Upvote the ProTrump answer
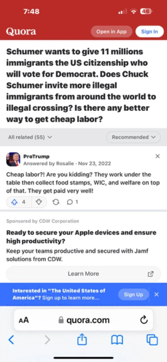Image resolution: width=167 pixels, height=362 pixels. click(19, 202)
